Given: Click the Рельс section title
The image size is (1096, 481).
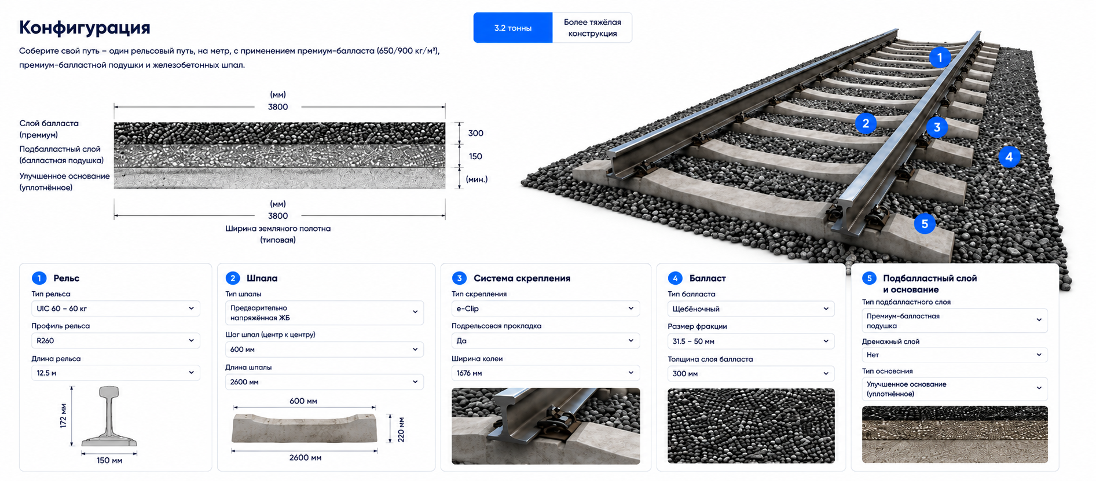Looking at the screenshot, I should (66, 278).
